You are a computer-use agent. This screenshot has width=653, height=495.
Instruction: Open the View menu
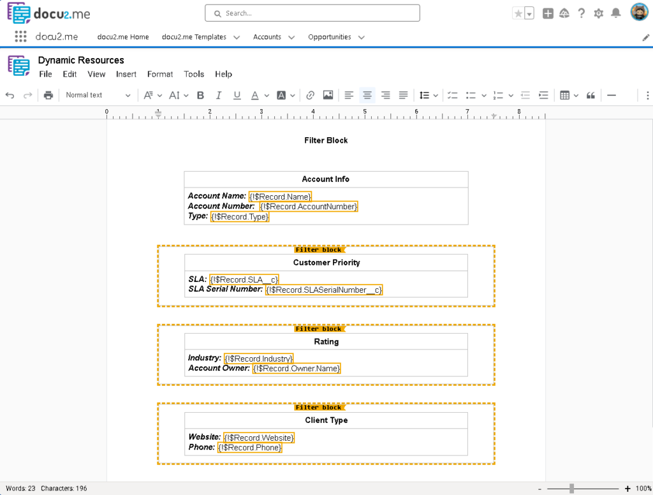(x=96, y=74)
